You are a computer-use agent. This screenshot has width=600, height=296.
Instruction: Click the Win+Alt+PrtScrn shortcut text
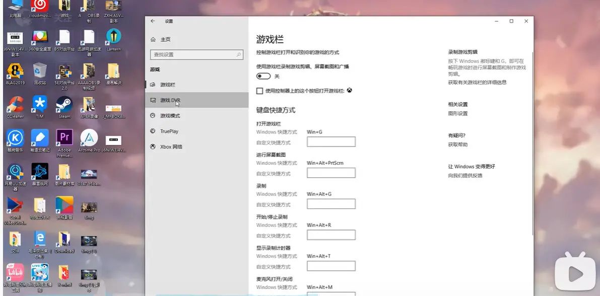[x=325, y=163]
